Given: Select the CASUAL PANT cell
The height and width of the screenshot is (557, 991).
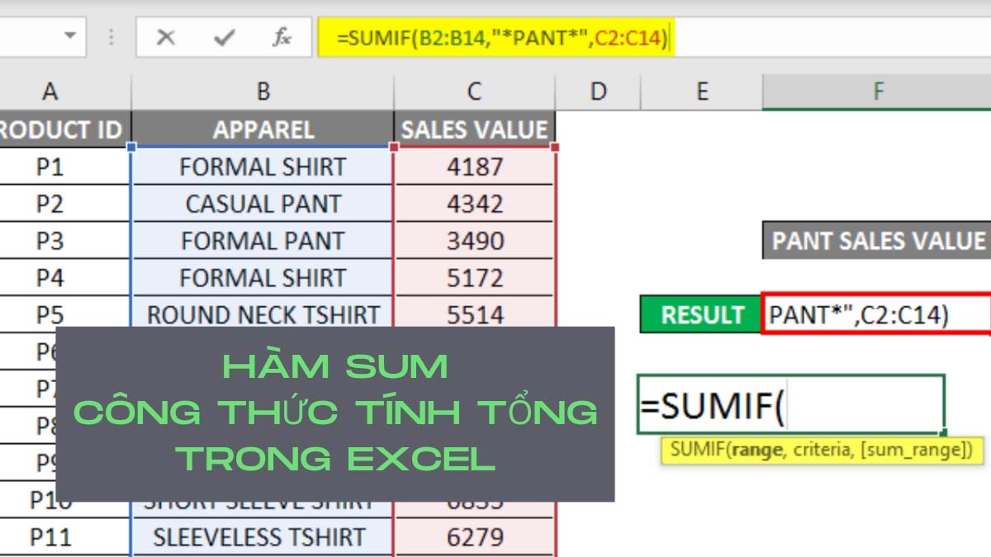Looking at the screenshot, I should 263,204.
